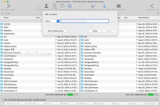Screen dimensions: 160x107
Task: Close the URL to mount dialog
Action: pos(95,31)
